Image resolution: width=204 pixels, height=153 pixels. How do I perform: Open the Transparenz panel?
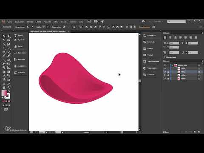[x=150, y=68]
